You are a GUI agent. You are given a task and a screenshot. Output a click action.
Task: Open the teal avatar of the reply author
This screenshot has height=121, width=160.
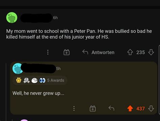[x=18, y=69]
